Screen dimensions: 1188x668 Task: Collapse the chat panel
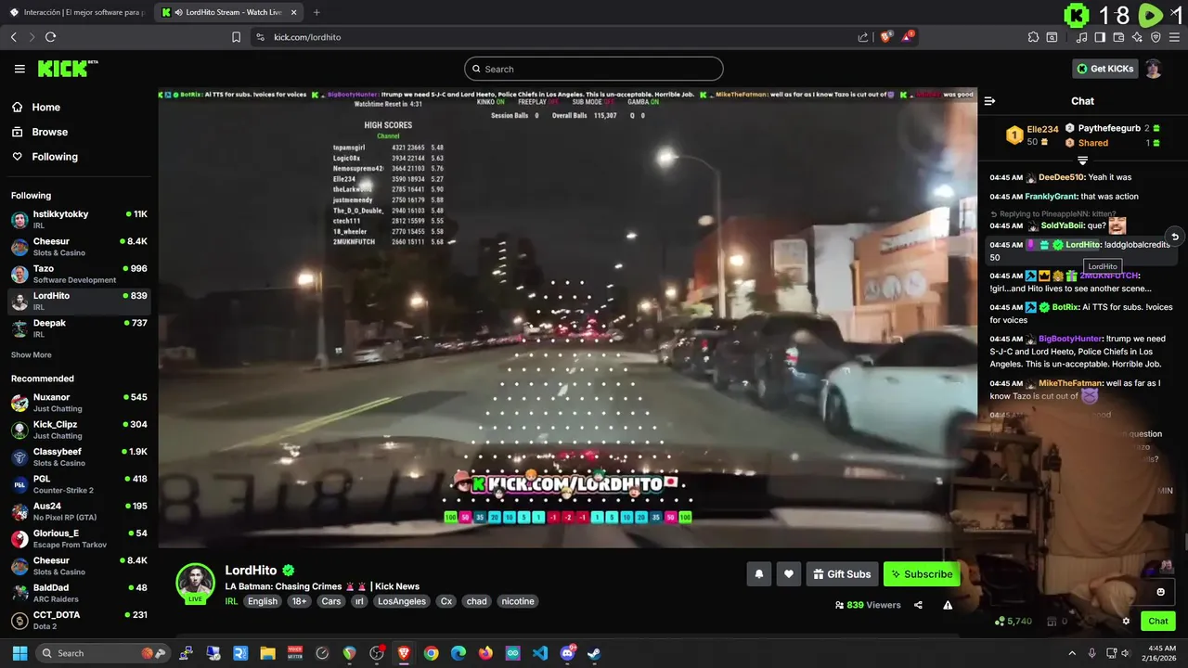pos(989,101)
